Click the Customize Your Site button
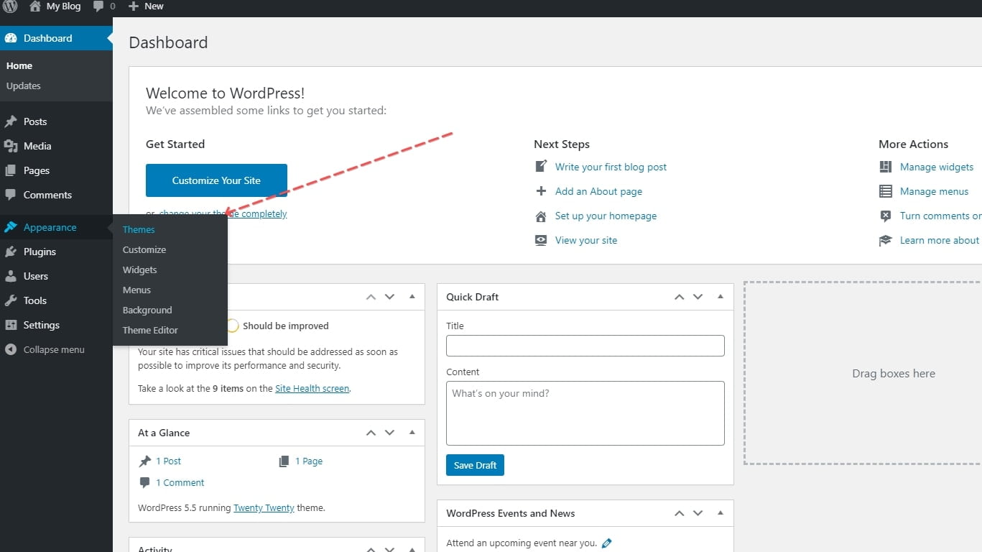 click(x=216, y=180)
